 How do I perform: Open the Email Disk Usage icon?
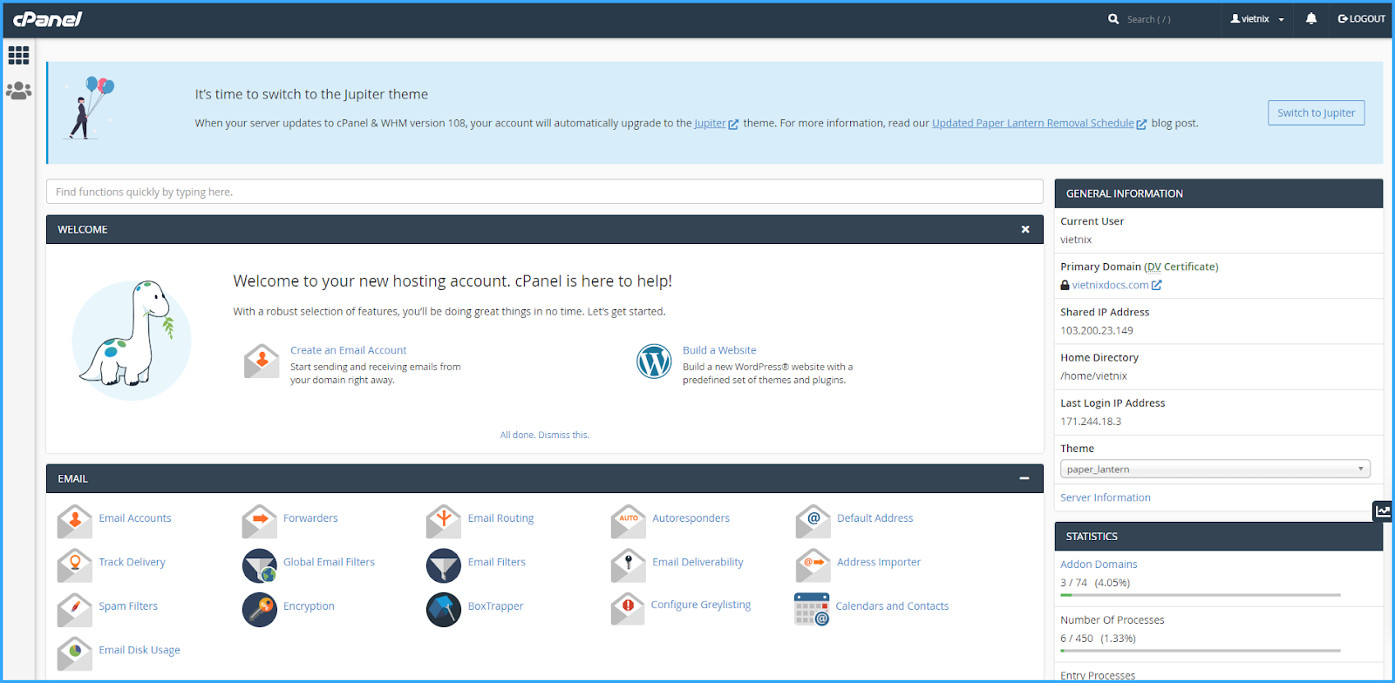[x=75, y=653]
